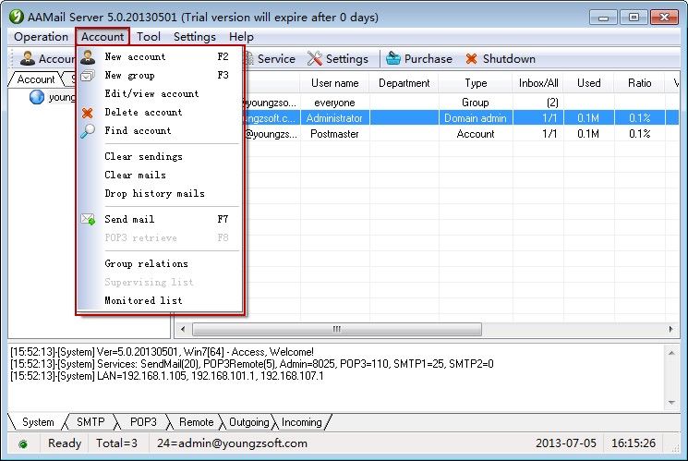Viewport: 688px width, 461px height.
Task: Click the Account toolbar person icon
Action: [x=27, y=59]
